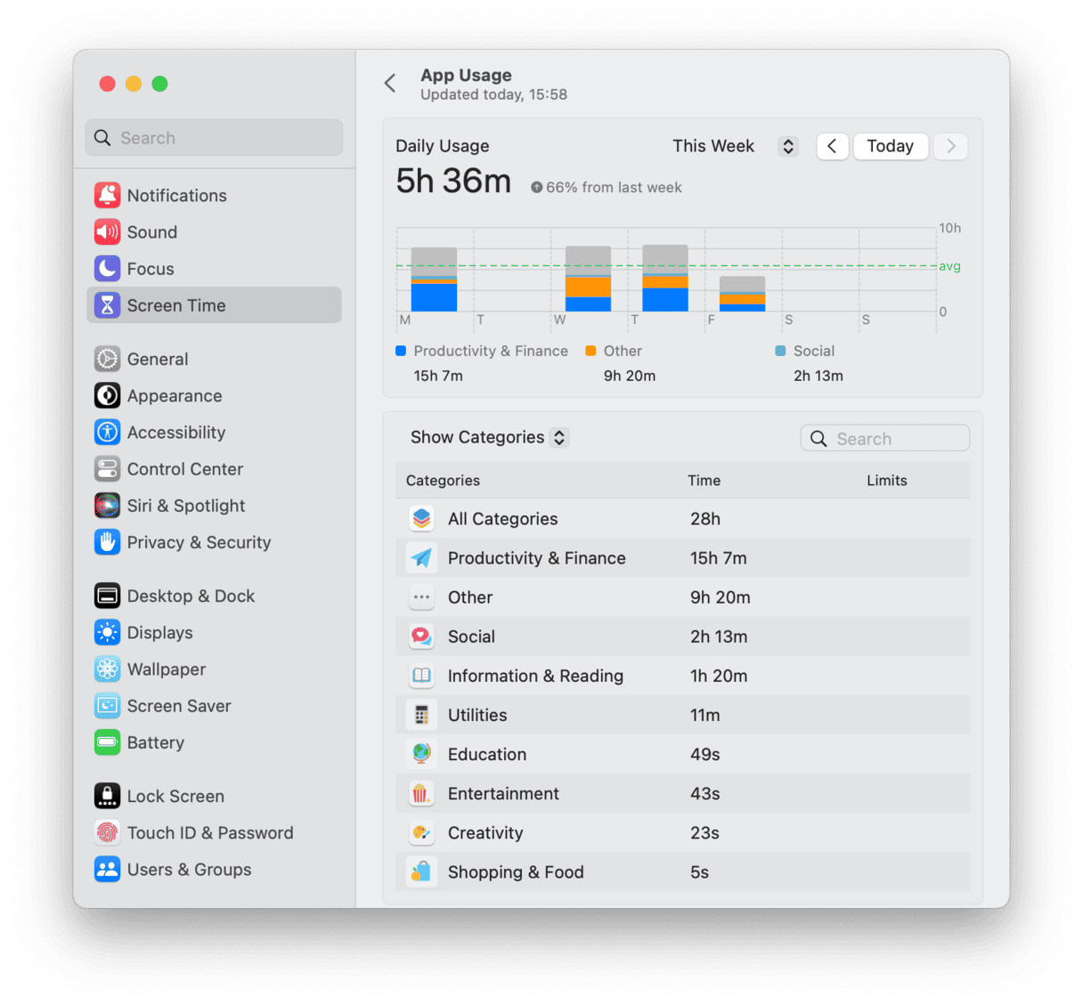
Task: Click the Touch ID fingerprint icon
Action: coord(107,833)
